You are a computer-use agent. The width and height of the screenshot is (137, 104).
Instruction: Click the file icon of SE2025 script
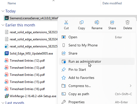tap(6, 46)
